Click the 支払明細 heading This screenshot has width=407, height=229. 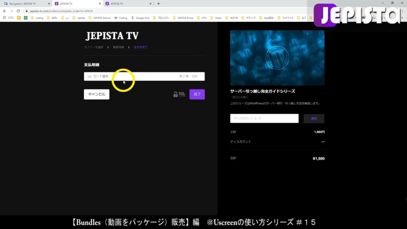91,65
